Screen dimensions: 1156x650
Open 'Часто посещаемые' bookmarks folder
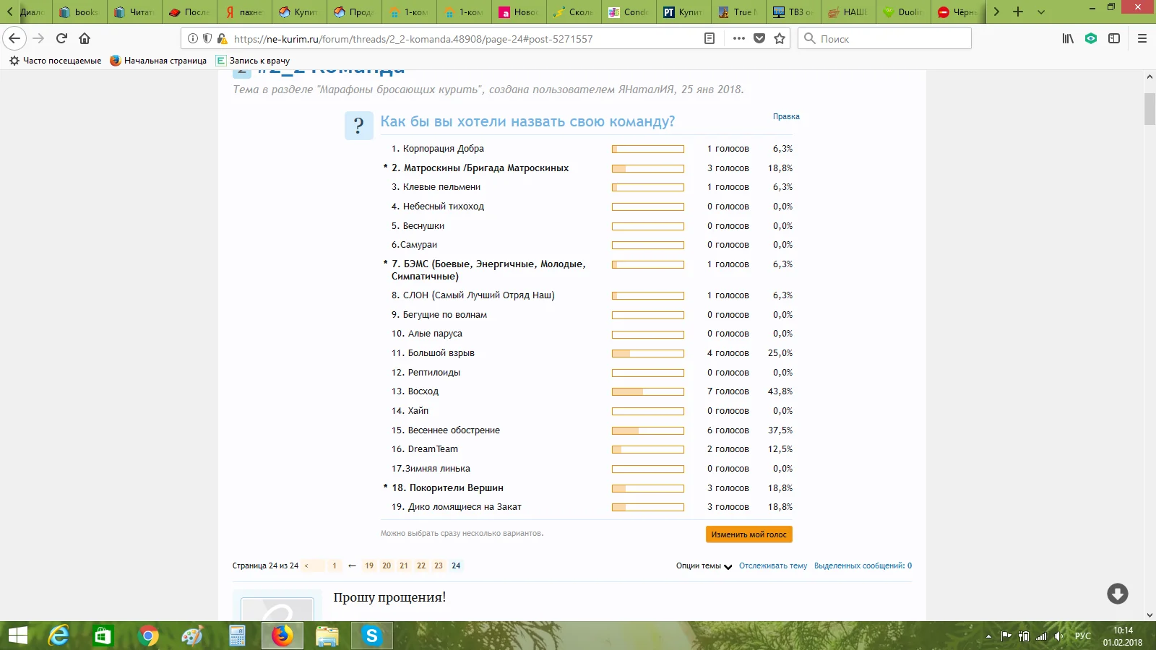[x=55, y=61]
